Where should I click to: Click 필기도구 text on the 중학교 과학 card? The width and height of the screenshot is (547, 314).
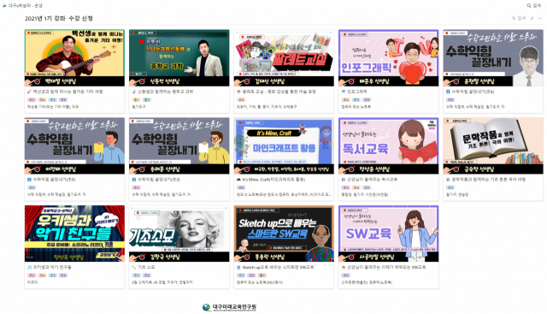pos(138,107)
